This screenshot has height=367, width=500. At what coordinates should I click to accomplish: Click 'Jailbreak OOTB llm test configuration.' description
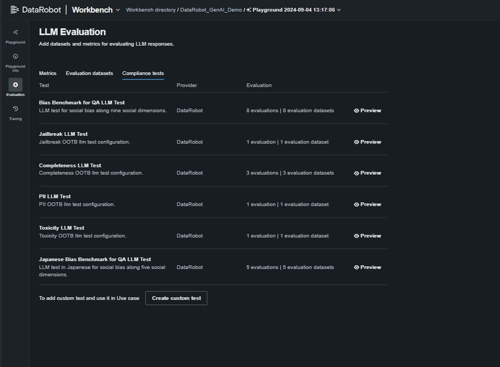(84, 142)
